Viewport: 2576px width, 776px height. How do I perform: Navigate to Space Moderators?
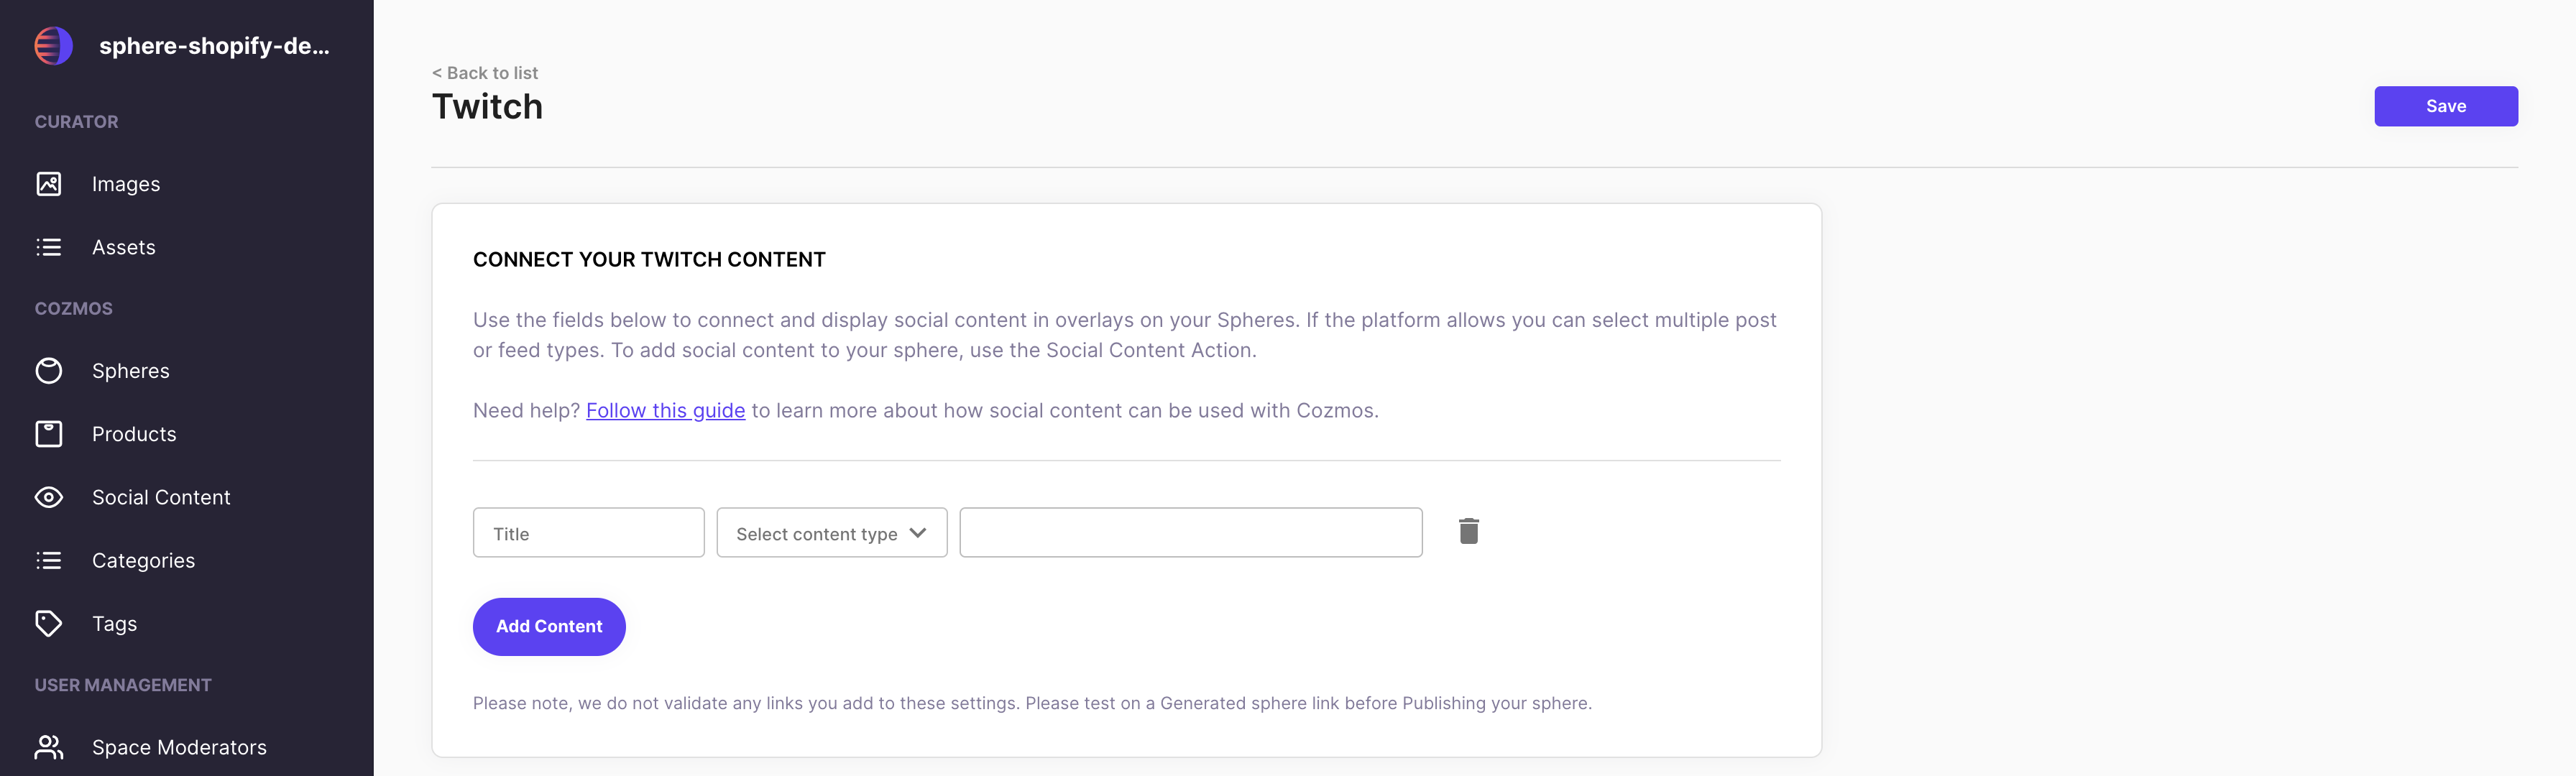179,747
